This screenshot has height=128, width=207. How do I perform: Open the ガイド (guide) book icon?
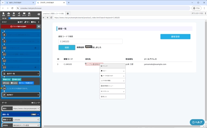pos(24,14)
